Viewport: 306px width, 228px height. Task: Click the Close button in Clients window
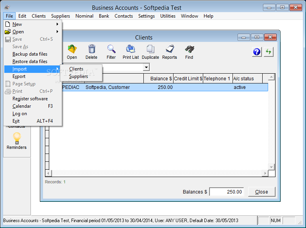coord(261,192)
